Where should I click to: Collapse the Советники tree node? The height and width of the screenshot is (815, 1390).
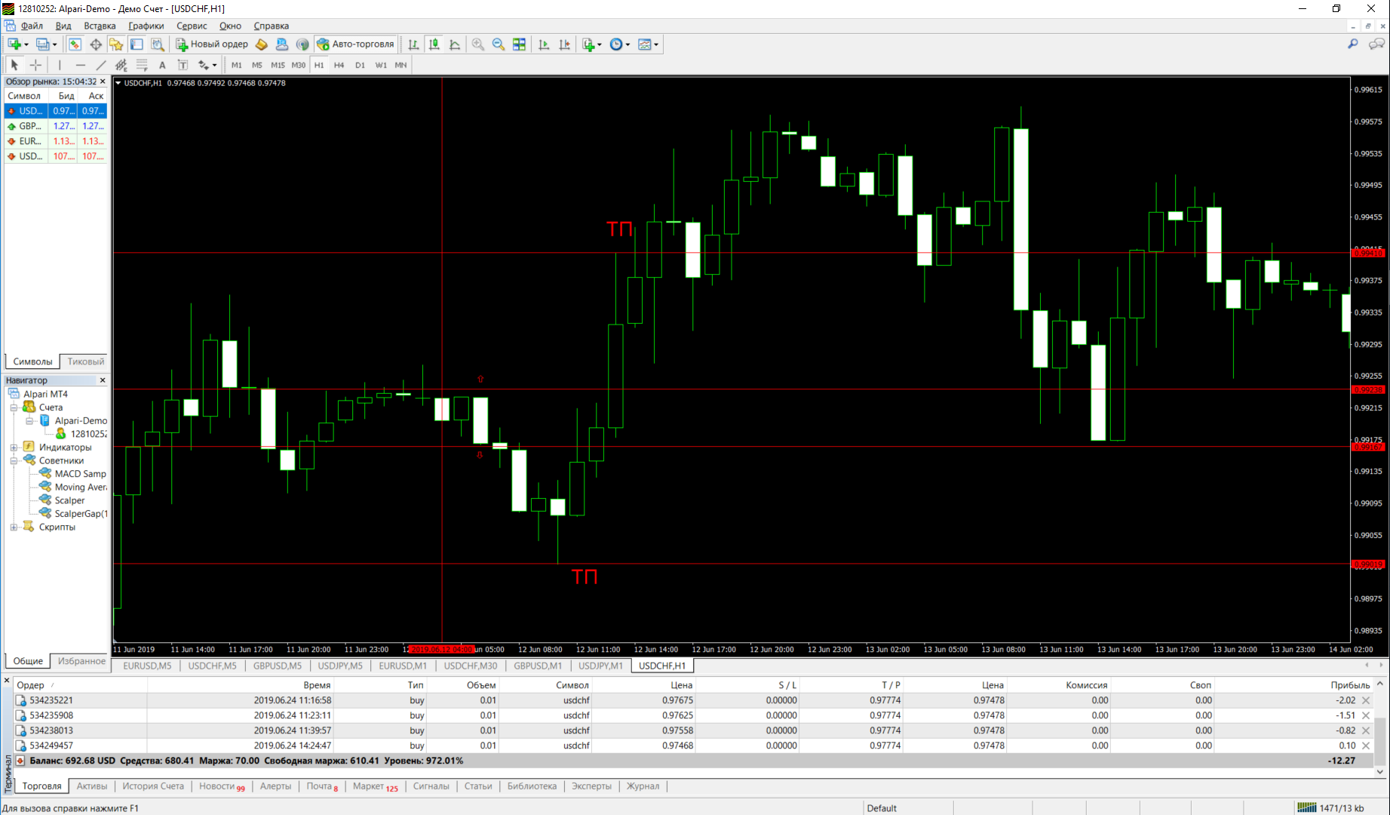coord(14,460)
